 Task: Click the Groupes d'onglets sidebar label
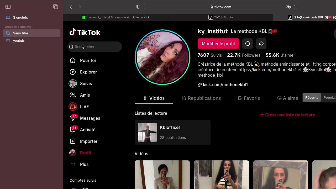(18, 27)
